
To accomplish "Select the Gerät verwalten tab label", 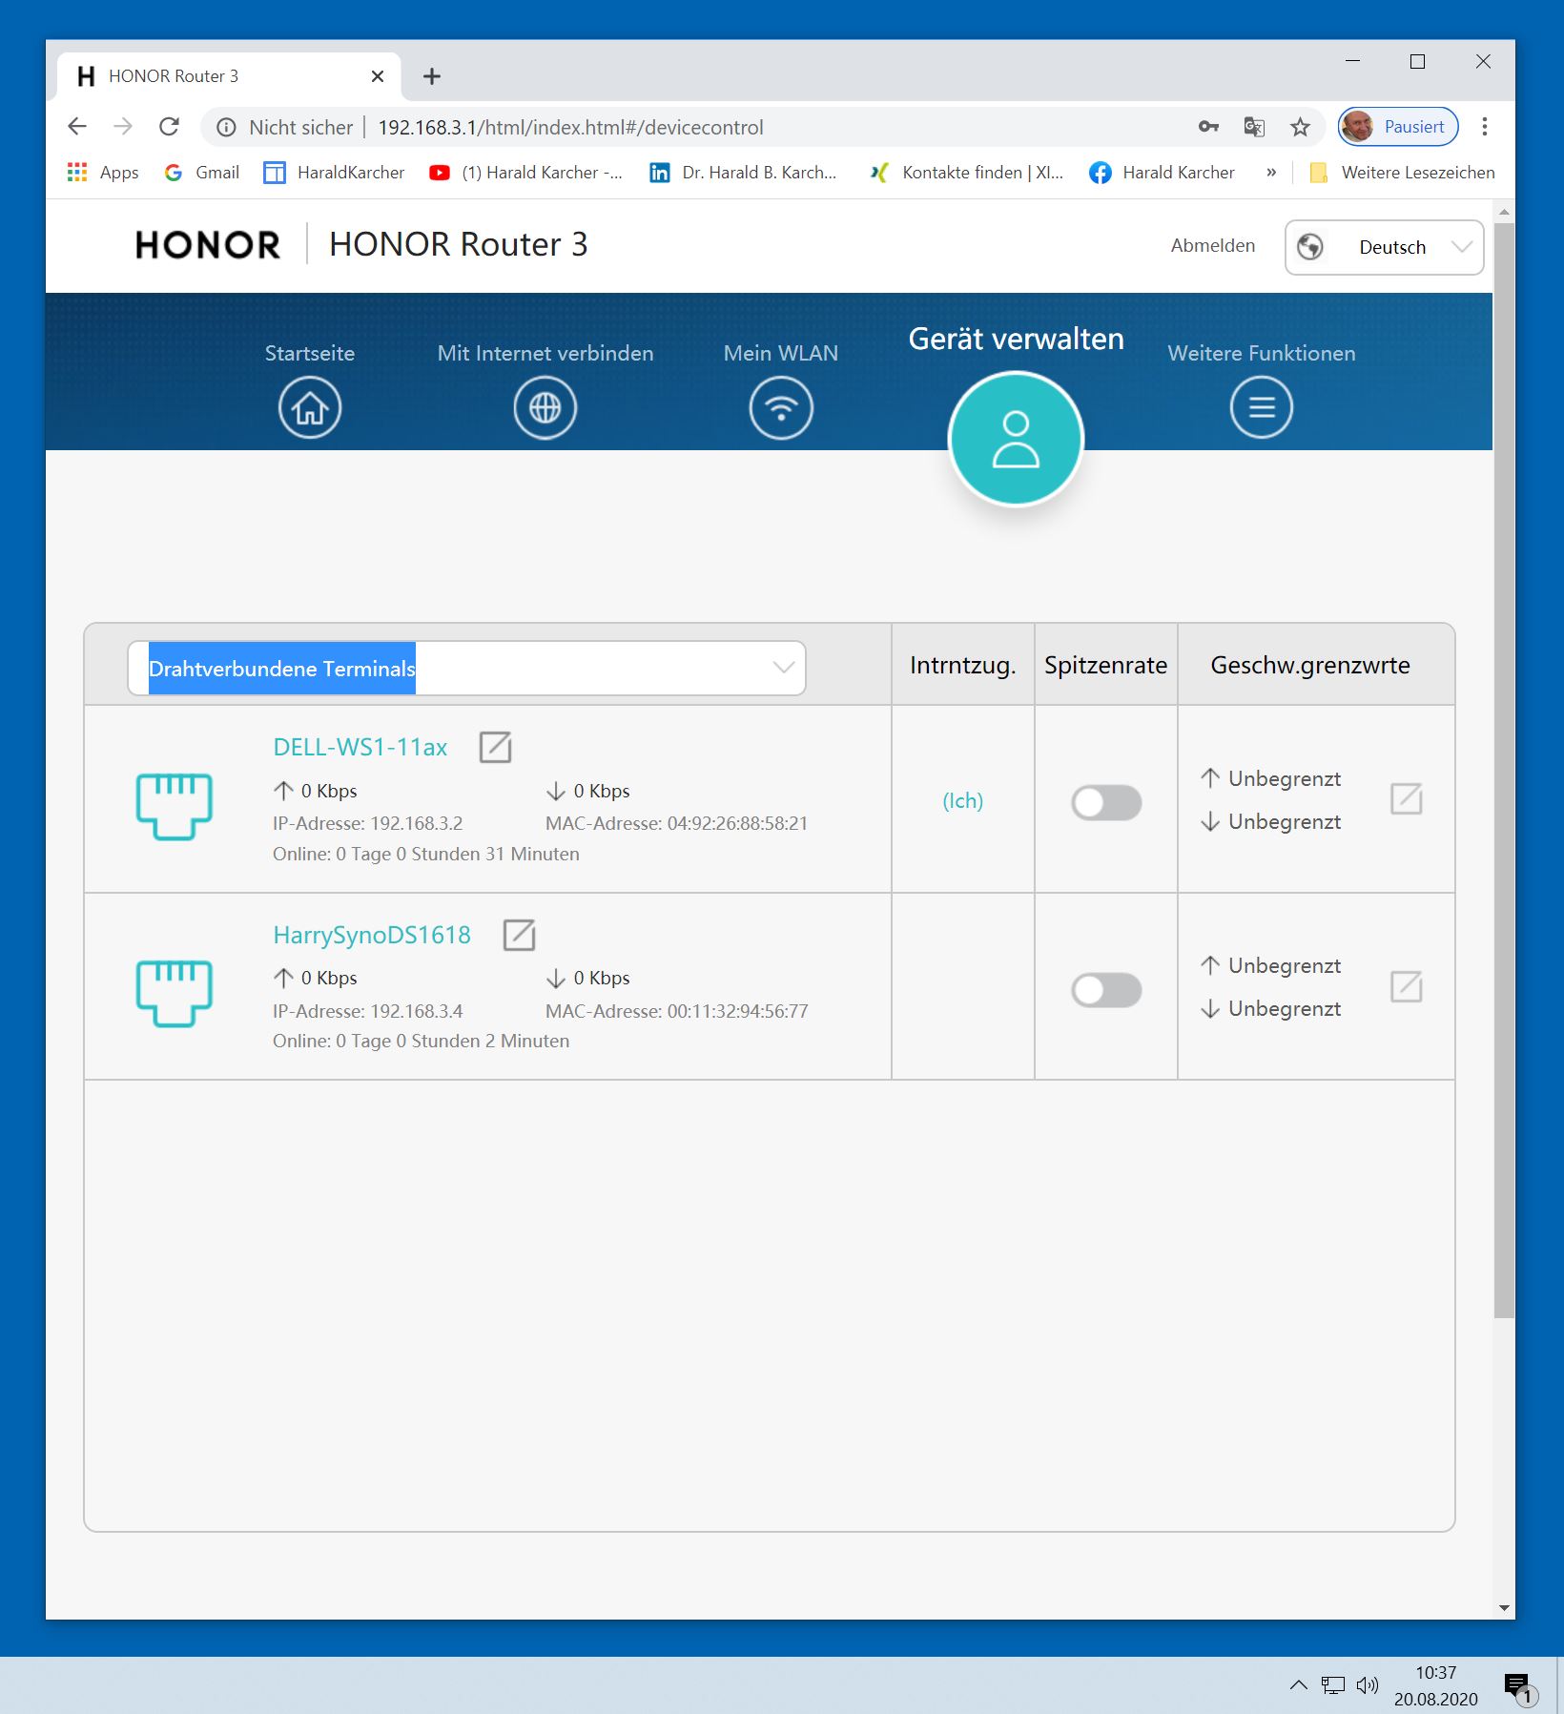I will (x=1017, y=339).
